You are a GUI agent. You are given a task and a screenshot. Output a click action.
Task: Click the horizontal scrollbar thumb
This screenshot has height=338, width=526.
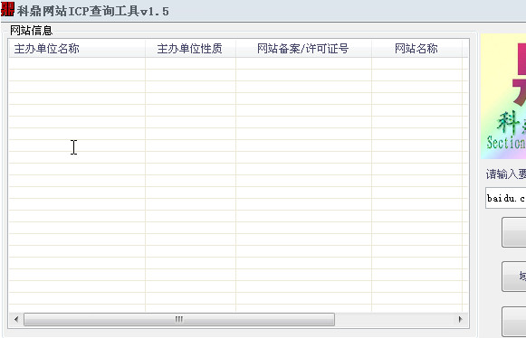click(179, 319)
